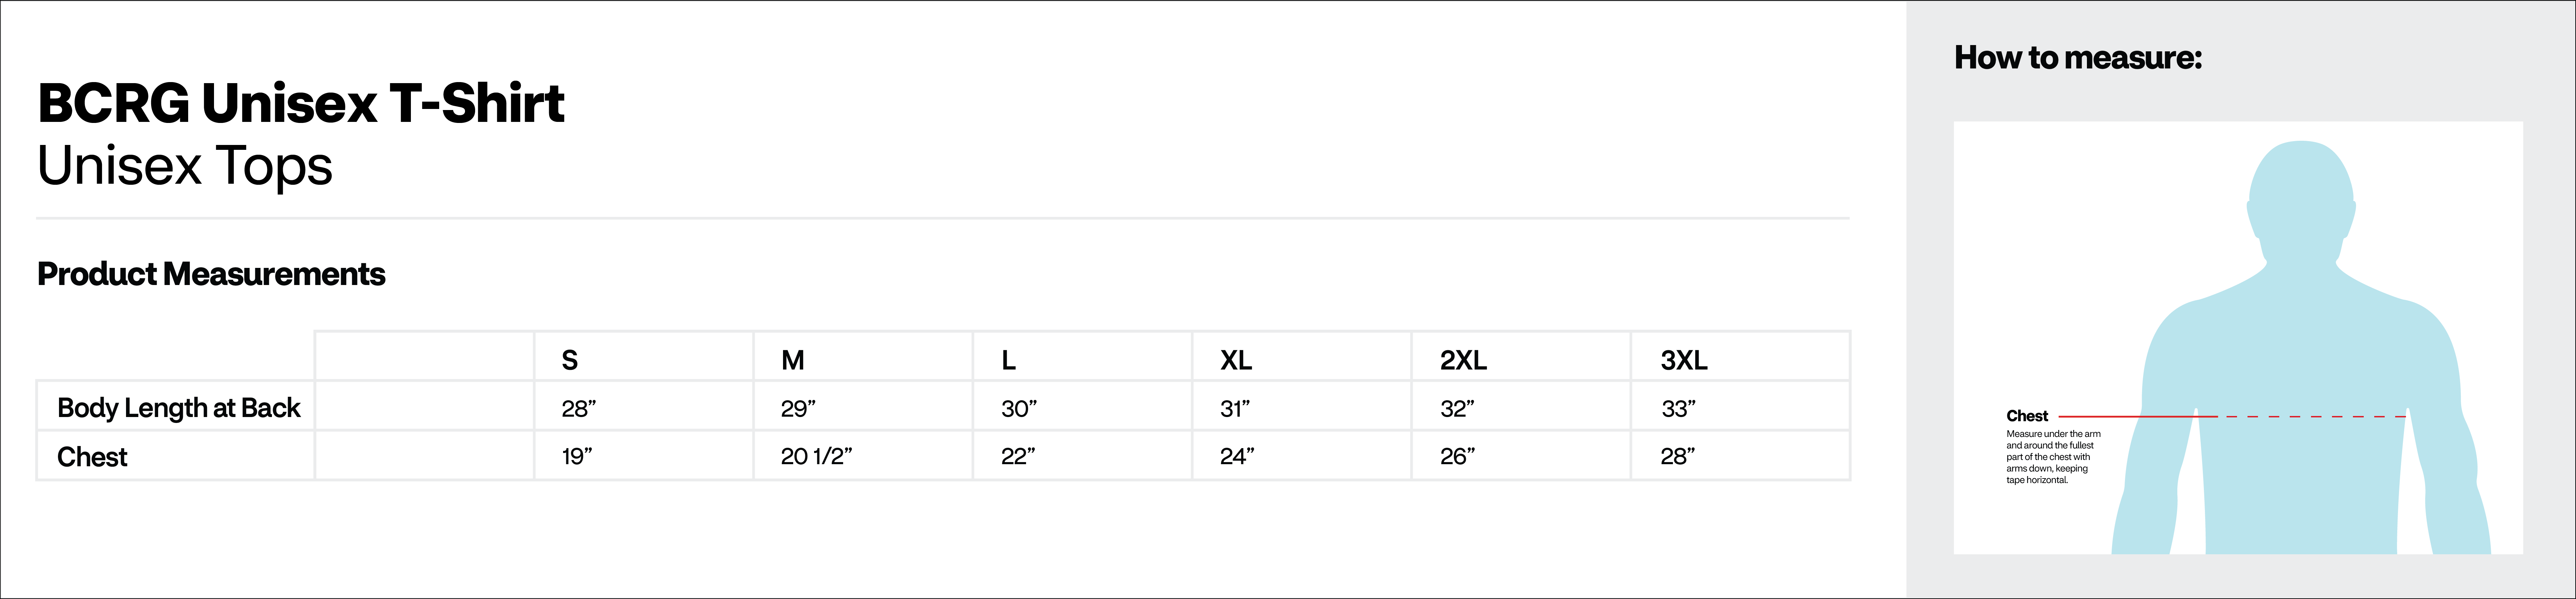Click the Product Measurements heading
The height and width of the screenshot is (599, 2576).
(211, 274)
